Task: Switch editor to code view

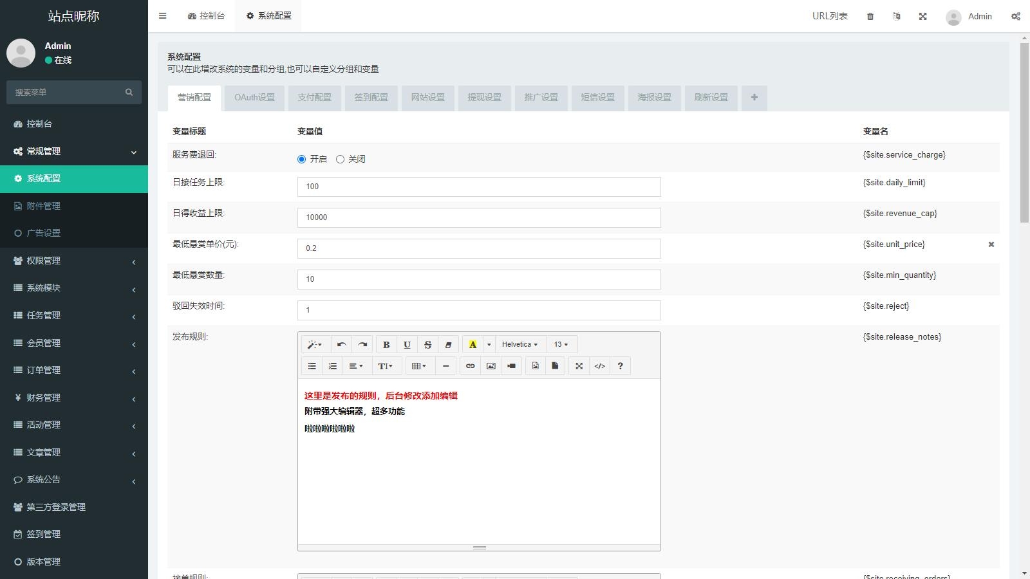Action: click(599, 366)
